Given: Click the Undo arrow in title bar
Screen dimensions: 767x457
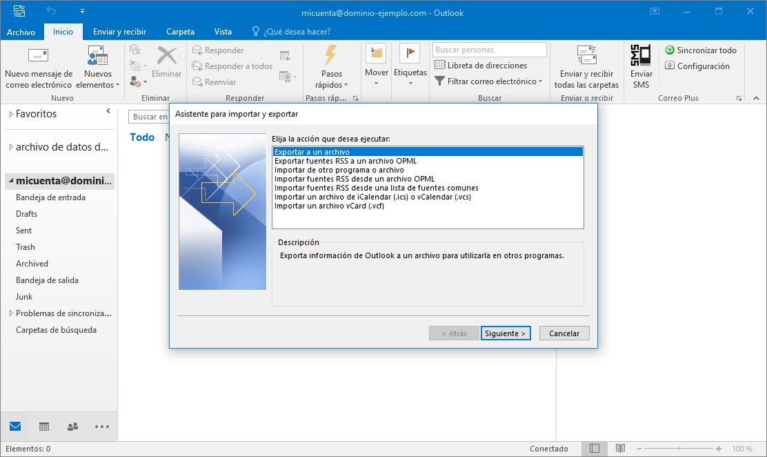Looking at the screenshot, I should click(x=51, y=11).
